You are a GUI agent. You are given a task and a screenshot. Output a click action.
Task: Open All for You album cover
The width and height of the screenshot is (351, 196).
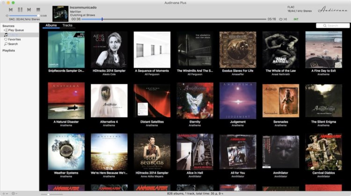pos(238,152)
